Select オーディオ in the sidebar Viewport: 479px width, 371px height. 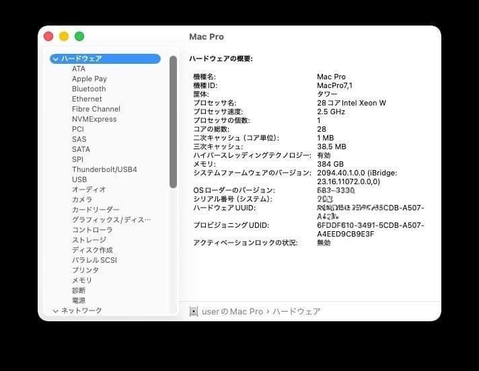[89, 190]
